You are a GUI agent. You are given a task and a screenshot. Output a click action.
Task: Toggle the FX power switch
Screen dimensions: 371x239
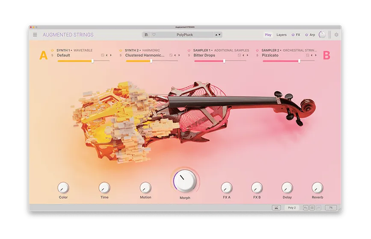(x=293, y=35)
